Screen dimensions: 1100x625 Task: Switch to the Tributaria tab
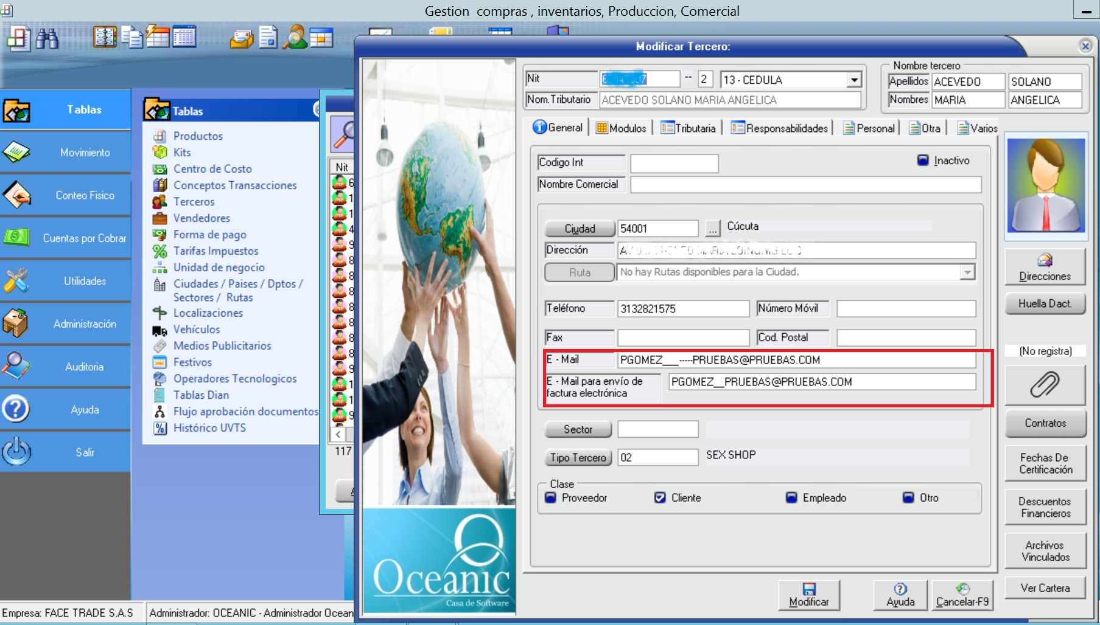click(688, 128)
